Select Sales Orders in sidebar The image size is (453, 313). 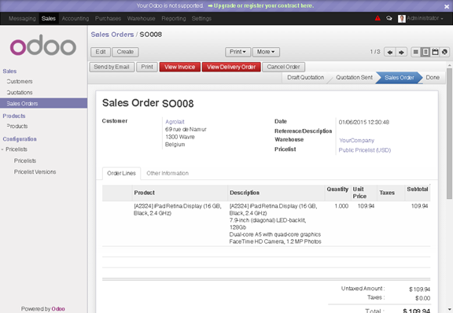tap(43, 104)
